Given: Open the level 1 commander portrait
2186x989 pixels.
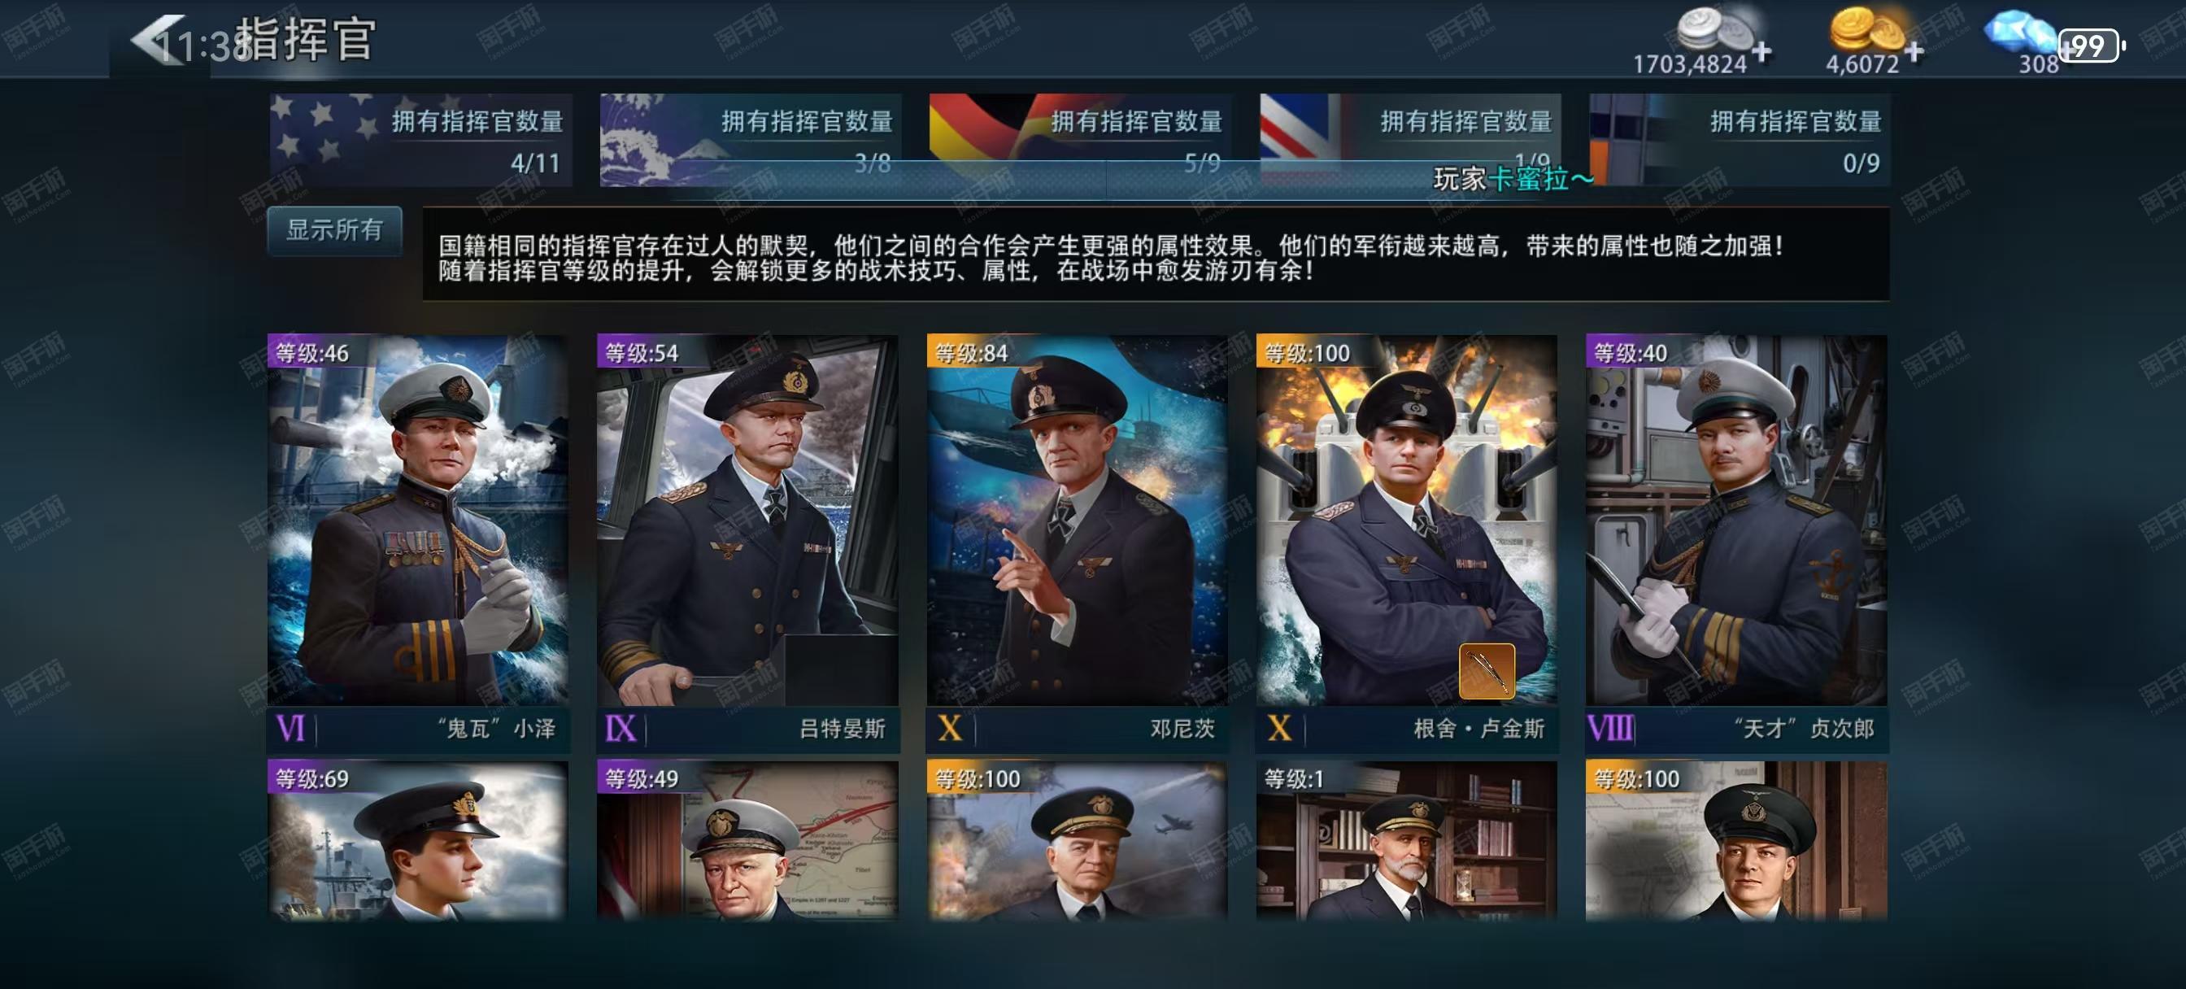Looking at the screenshot, I should (1407, 840).
